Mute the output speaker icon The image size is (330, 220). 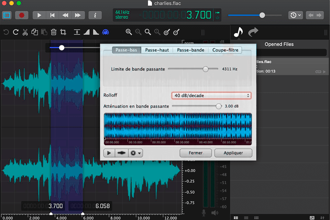(x=215, y=212)
